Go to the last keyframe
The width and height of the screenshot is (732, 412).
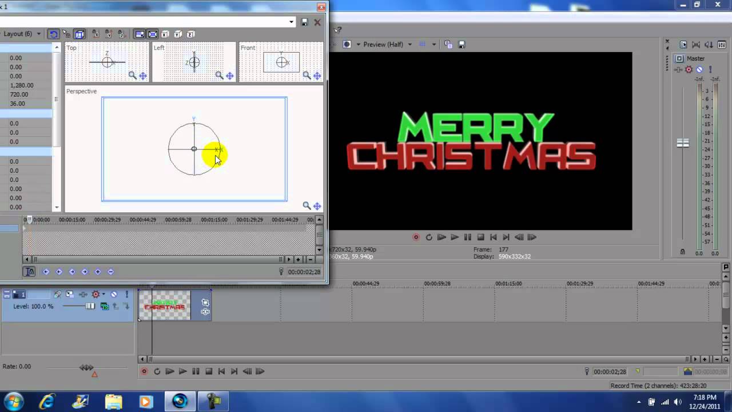tap(85, 272)
